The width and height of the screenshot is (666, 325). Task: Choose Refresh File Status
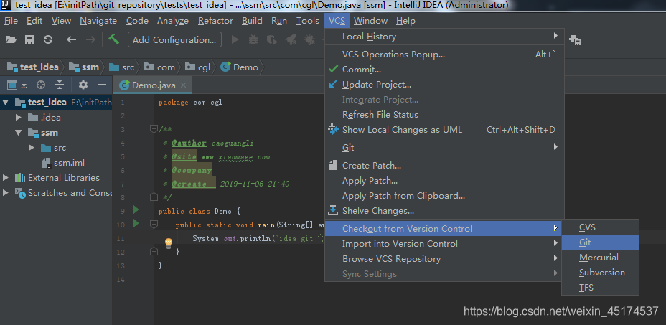pos(444,115)
